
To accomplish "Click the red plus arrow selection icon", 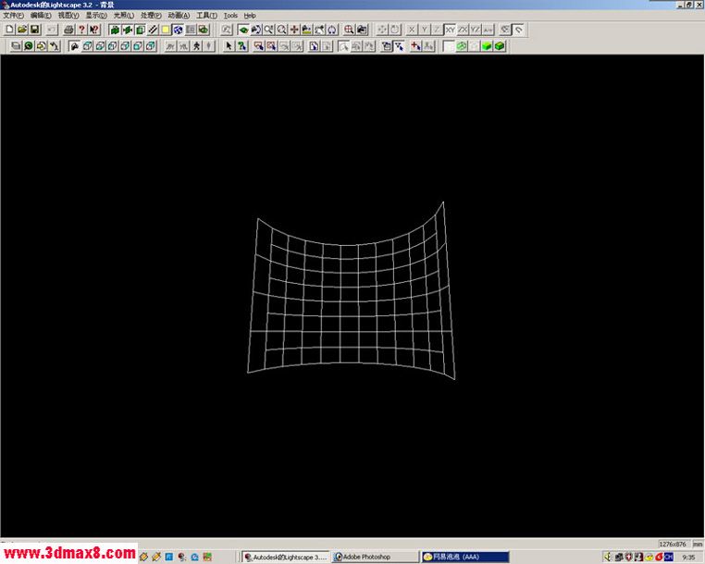I will click(x=415, y=46).
